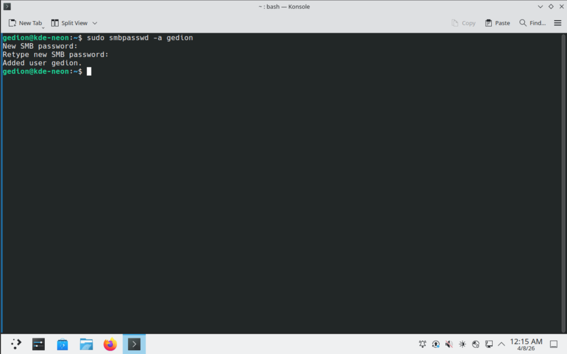Select the active Konsole taskbar icon
The width and height of the screenshot is (567, 354).
coord(133,343)
